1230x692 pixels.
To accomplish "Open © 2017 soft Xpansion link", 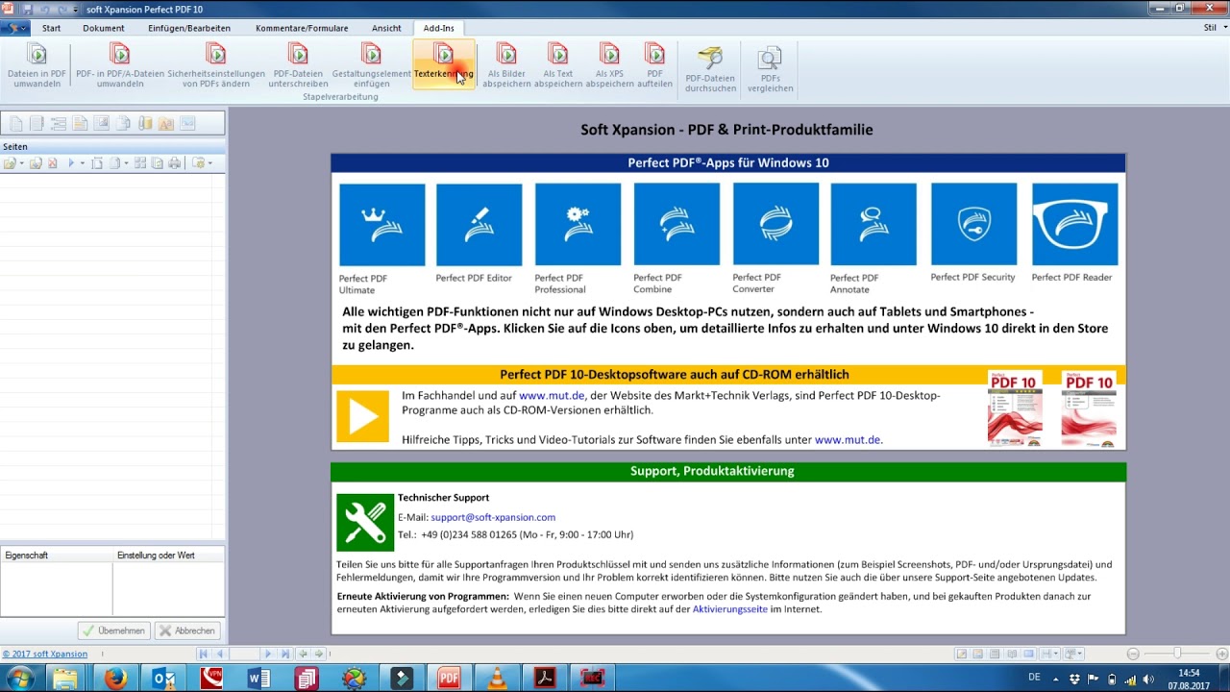I will tap(44, 655).
